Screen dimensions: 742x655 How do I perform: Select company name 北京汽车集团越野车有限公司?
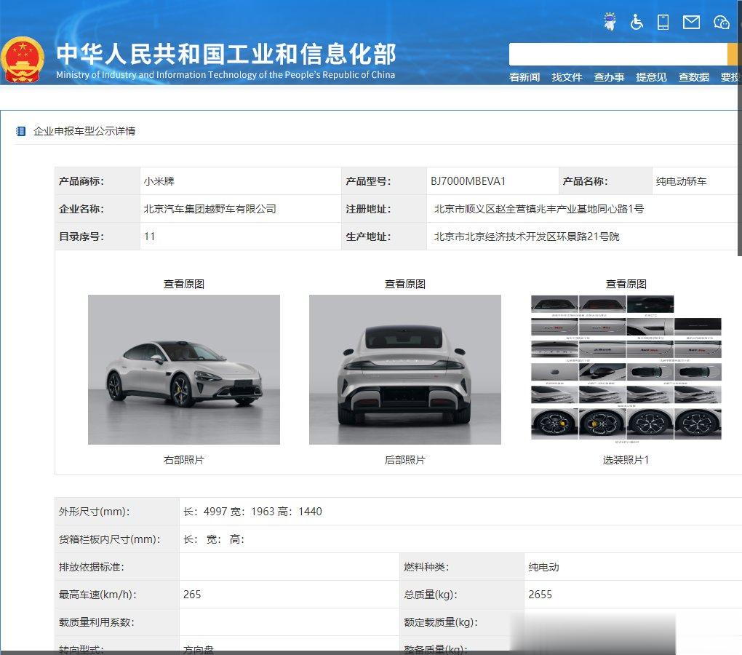pos(210,209)
